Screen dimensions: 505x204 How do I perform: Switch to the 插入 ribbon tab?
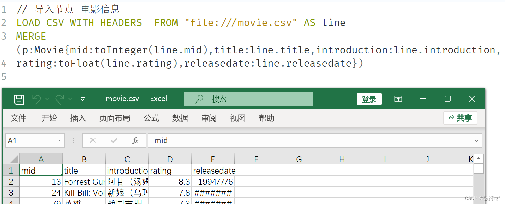pyautogui.click(x=78, y=118)
